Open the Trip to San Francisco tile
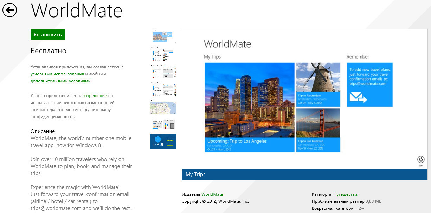 [x=318, y=130]
